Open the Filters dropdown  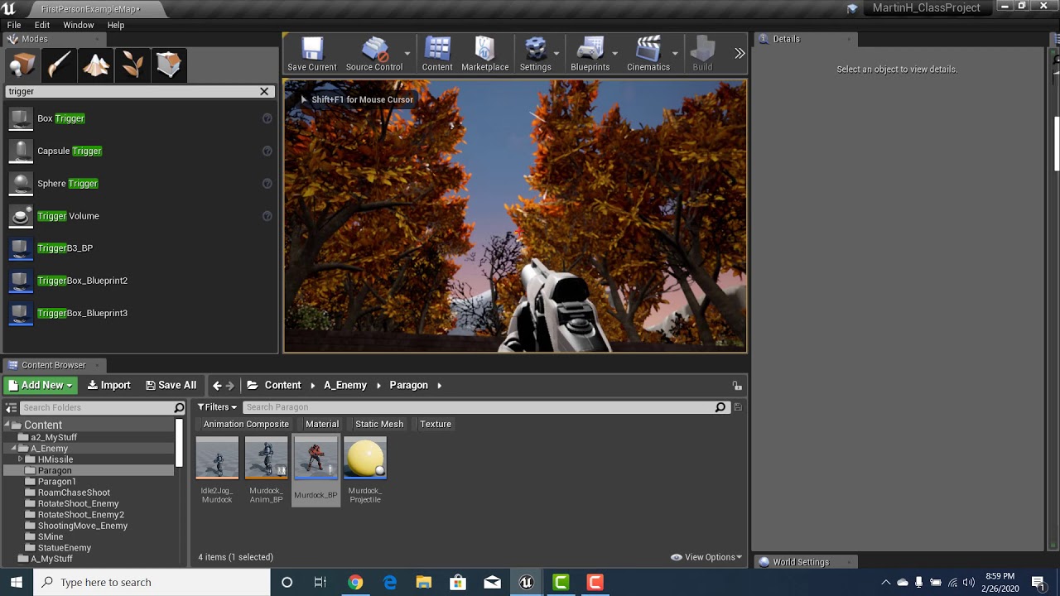217,407
